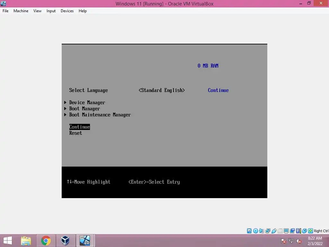The image size is (329, 247).
Task: Click the 0 MB RAM text
Action: 208,66
